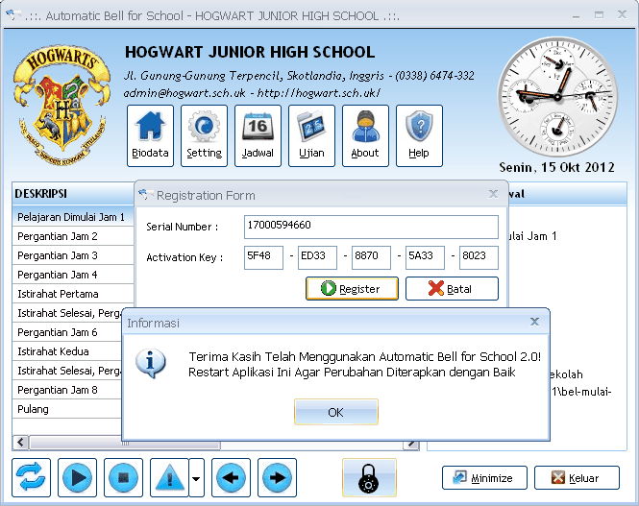Open the About person button
Viewport: 639px width, 506px height.
click(365, 136)
